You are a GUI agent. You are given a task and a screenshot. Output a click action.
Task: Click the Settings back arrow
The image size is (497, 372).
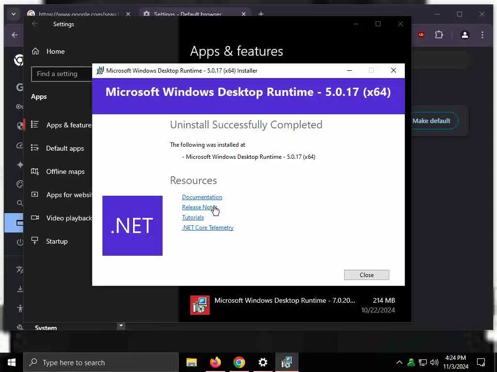[35, 24]
